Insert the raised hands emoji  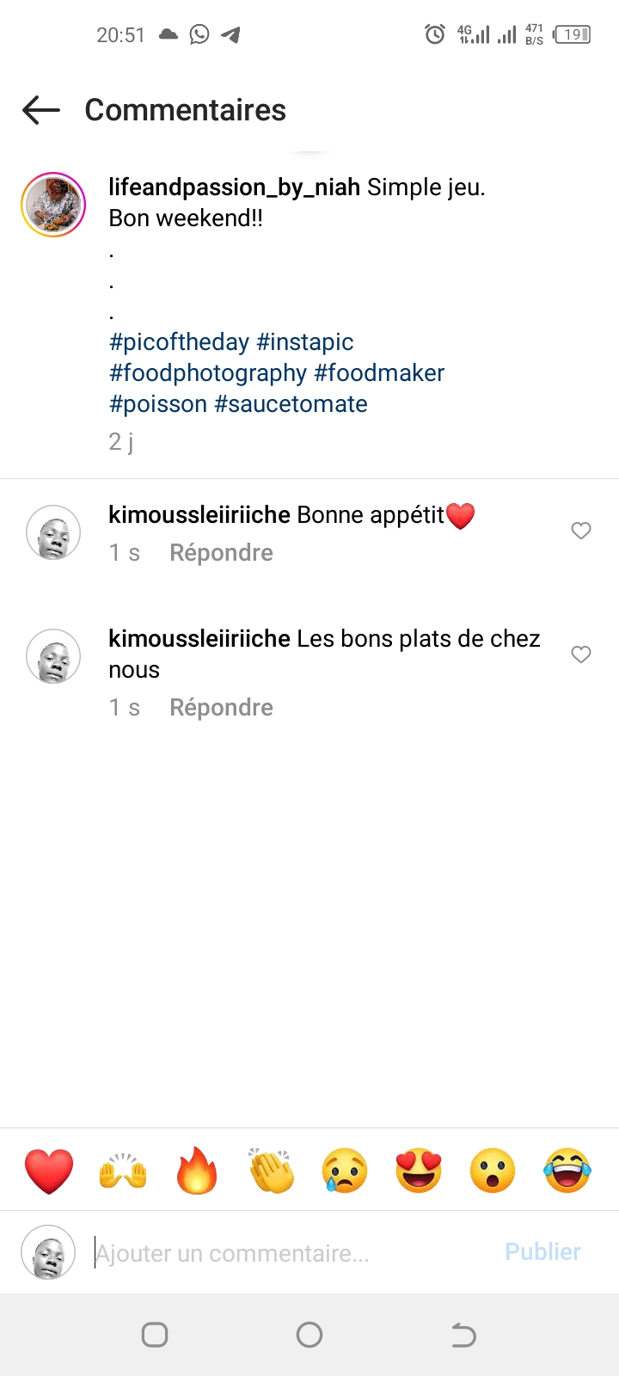[x=123, y=1170]
